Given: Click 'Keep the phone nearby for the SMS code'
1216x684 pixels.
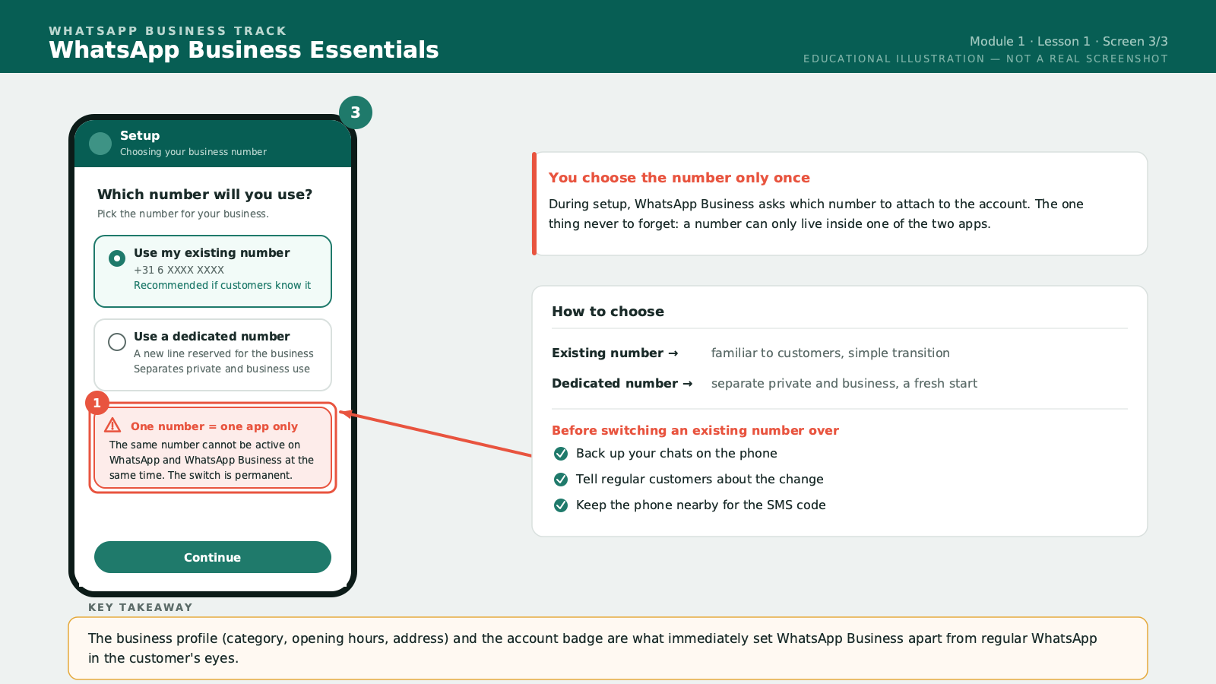Looking at the screenshot, I should pyautogui.click(x=701, y=505).
